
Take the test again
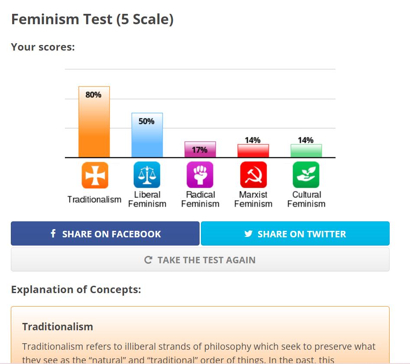(x=200, y=260)
